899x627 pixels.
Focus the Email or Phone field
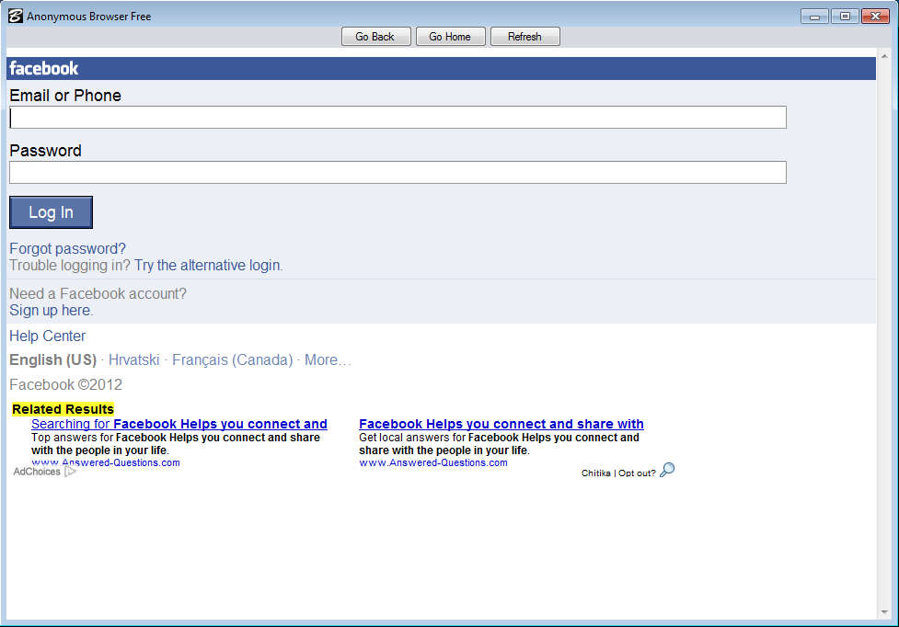point(398,118)
